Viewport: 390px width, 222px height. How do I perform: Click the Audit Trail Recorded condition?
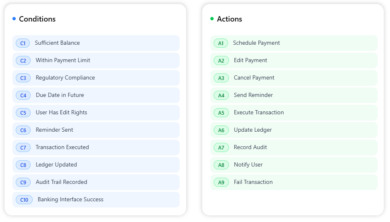tap(96, 182)
